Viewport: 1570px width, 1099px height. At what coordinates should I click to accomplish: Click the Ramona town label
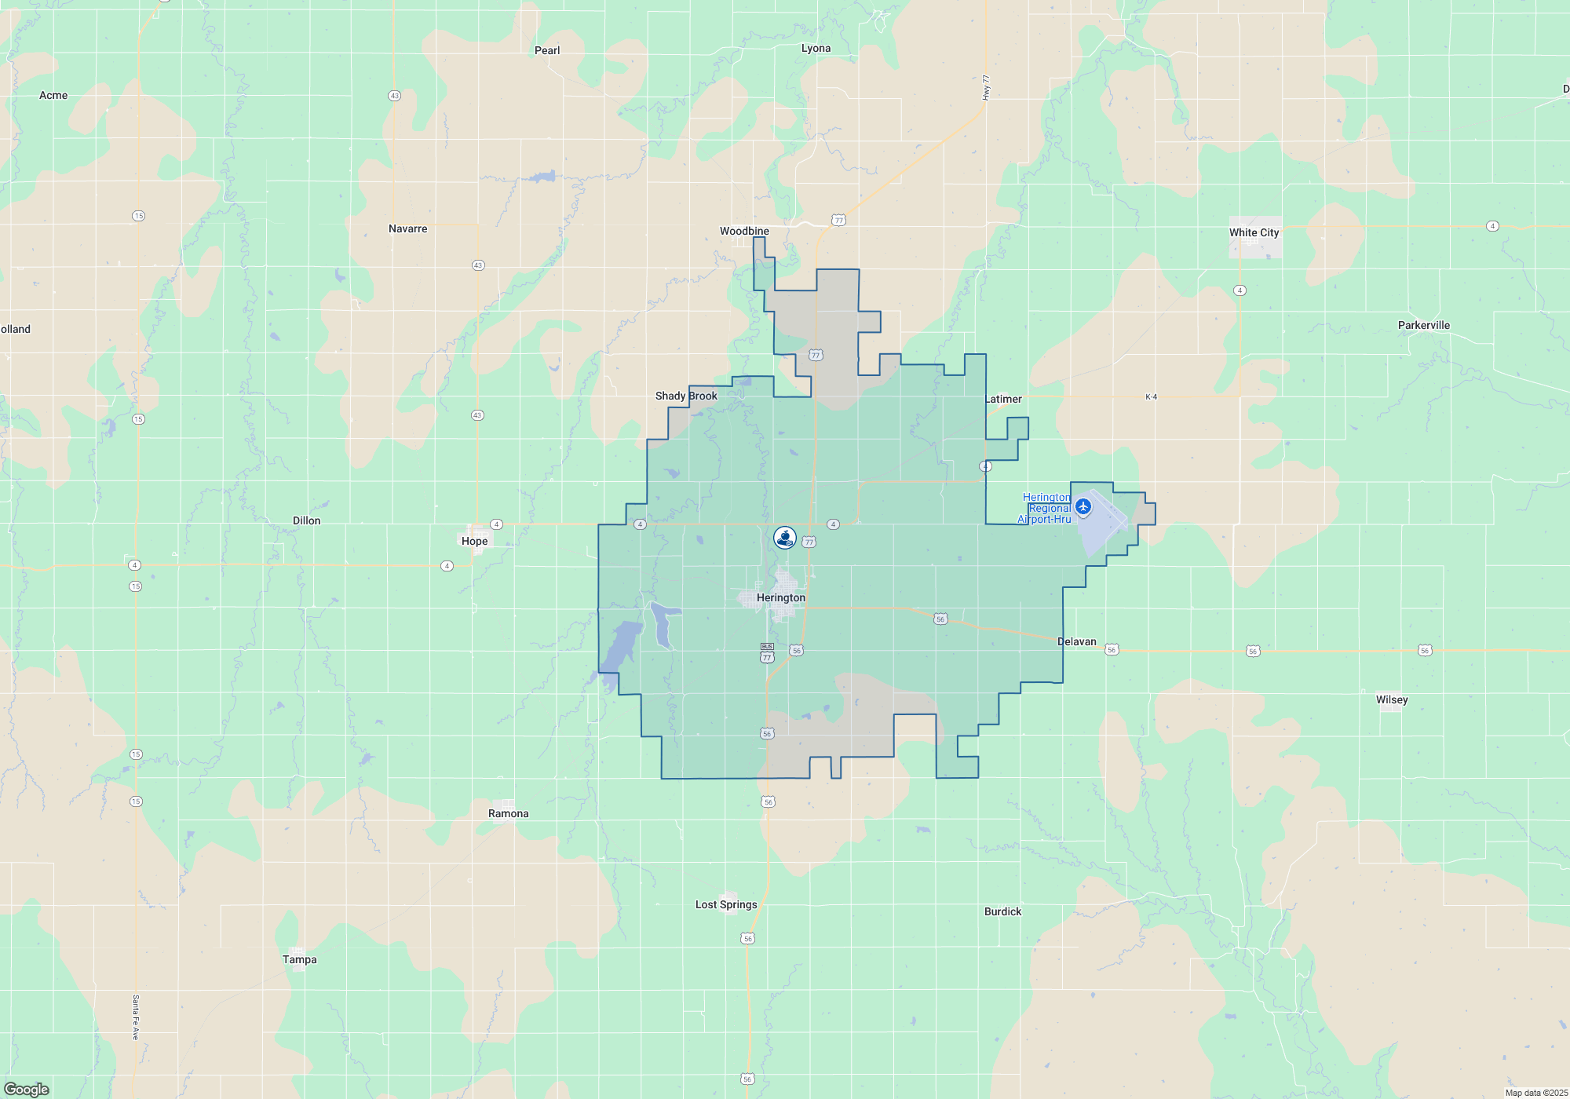pos(508,813)
